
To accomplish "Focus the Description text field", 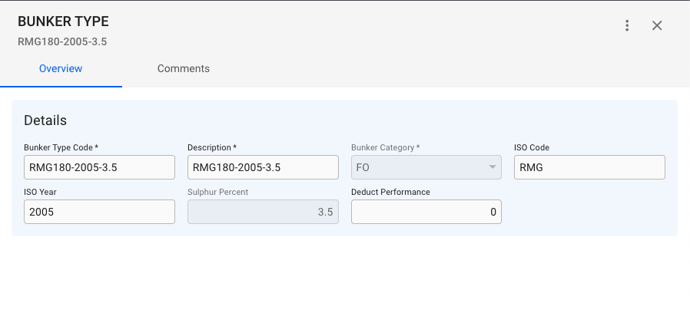I will click(263, 167).
